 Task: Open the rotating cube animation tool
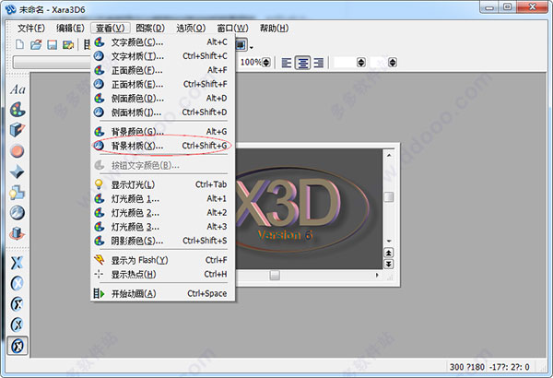point(18,233)
